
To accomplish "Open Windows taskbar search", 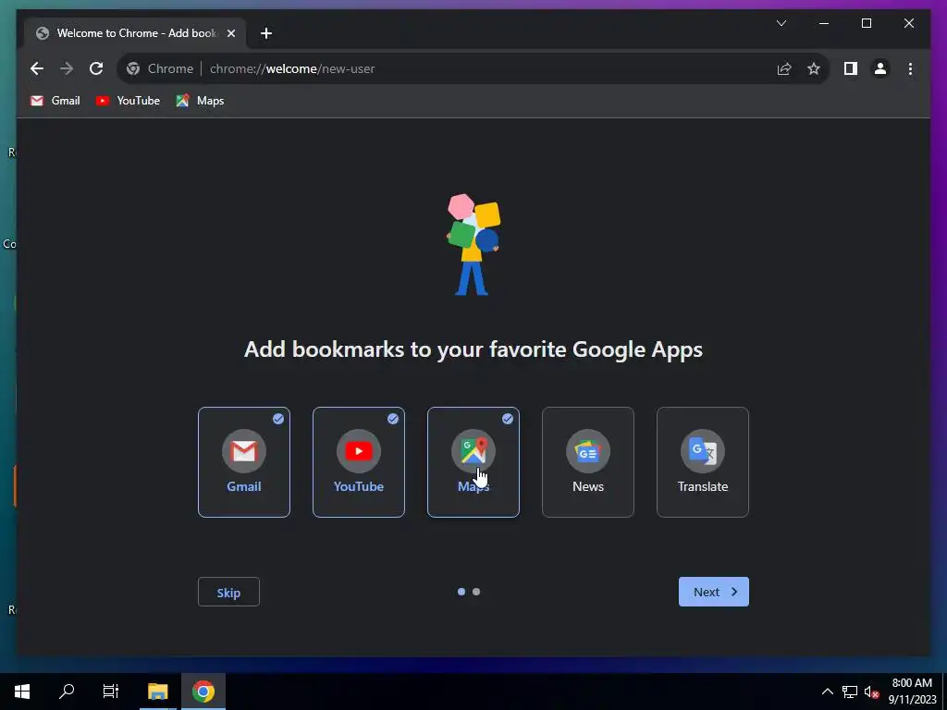I will 67,692.
